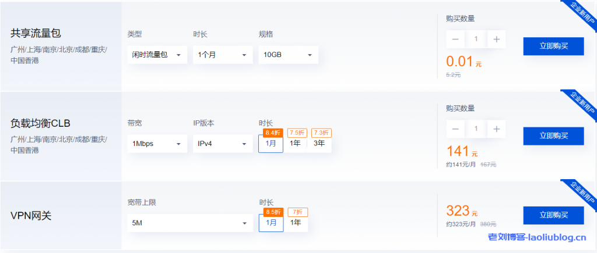The width and height of the screenshot is (597, 253).
Task: Select 1年 duration for 负载均衡CLB
Action: tap(296, 144)
